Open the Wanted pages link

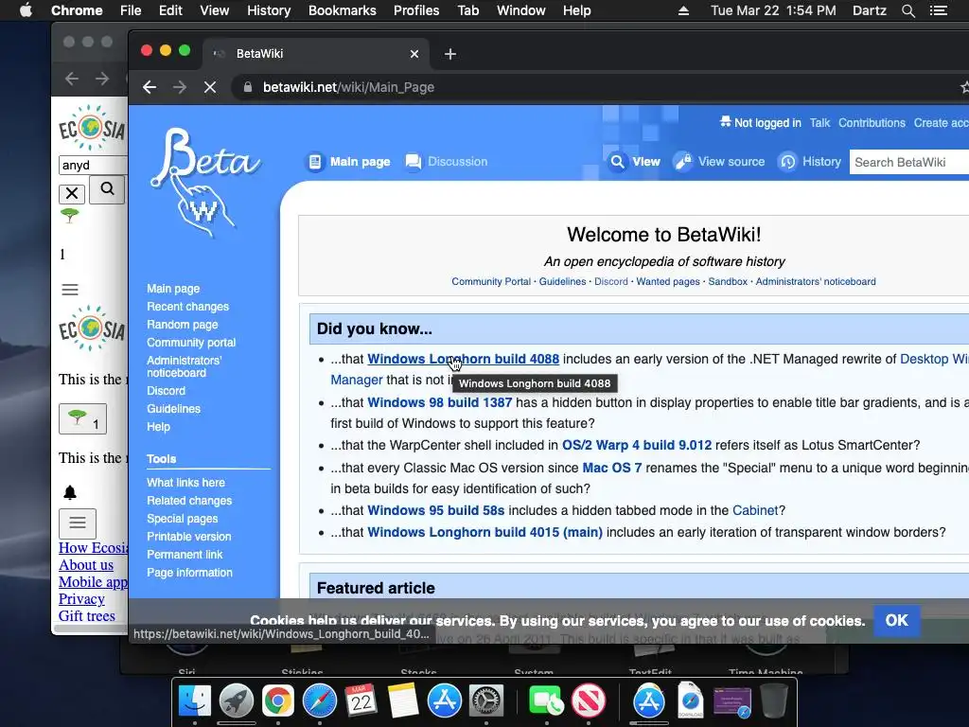668,281
